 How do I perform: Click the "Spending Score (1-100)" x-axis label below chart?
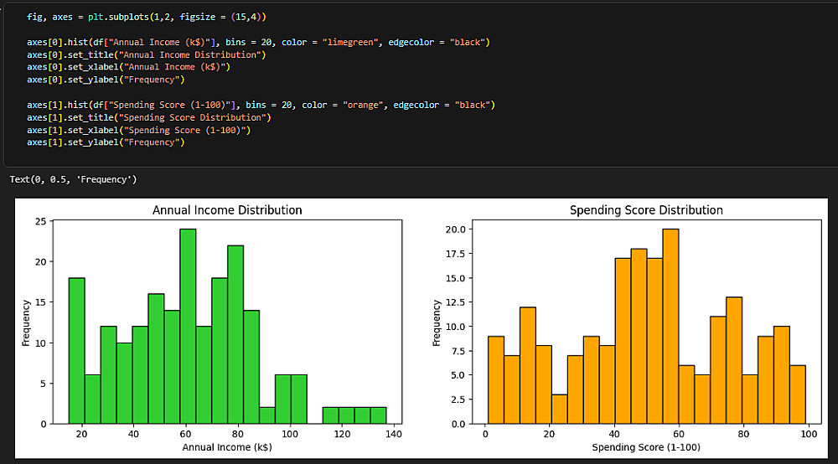pos(645,447)
